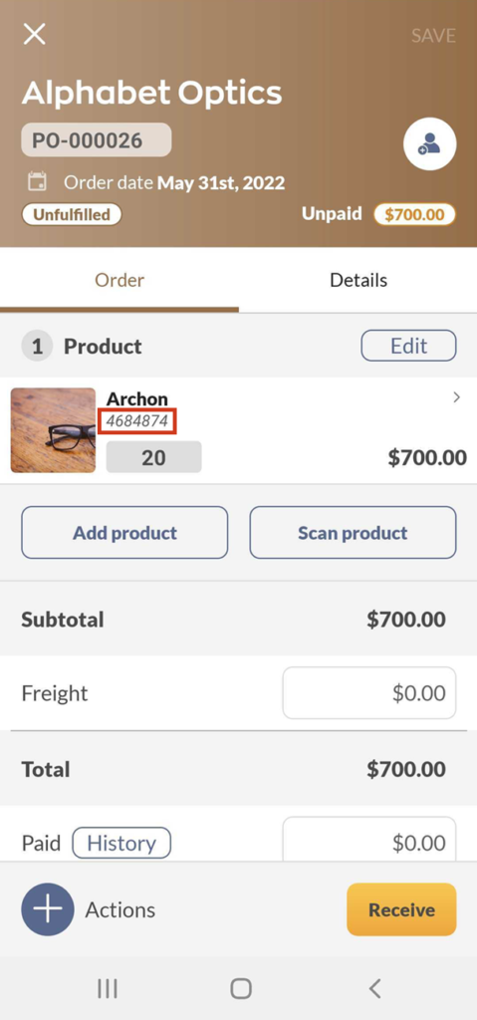Tap the Add product button
477x1020 pixels.
point(124,533)
